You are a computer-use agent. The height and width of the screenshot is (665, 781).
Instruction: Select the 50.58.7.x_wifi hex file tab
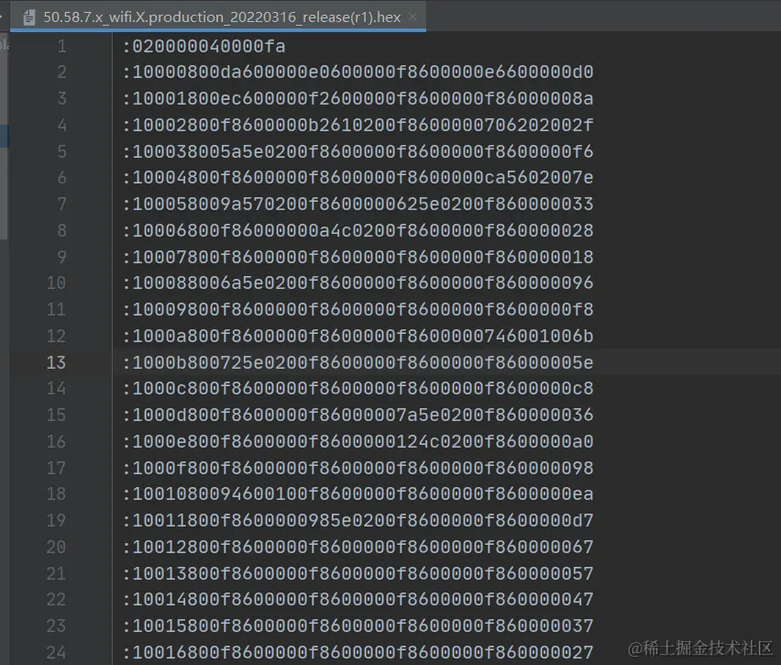(x=217, y=17)
